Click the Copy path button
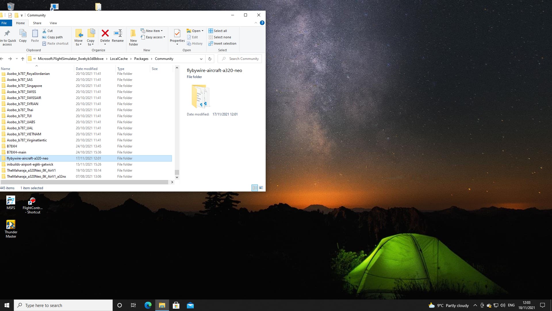This screenshot has height=311, width=552. (52, 37)
